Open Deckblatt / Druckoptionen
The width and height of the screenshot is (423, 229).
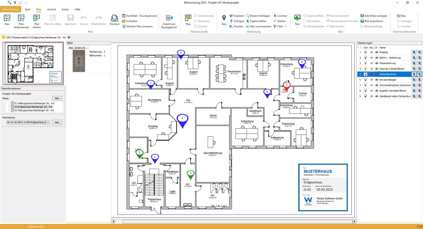coord(140,16)
